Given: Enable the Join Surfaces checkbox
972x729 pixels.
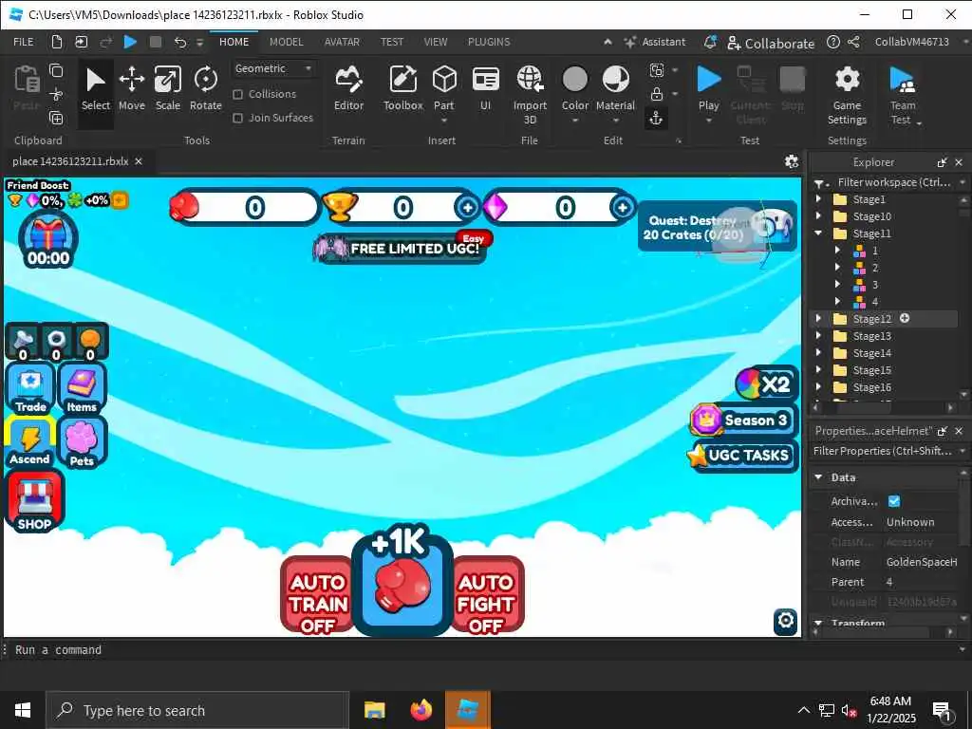Looking at the screenshot, I should coord(237,118).
